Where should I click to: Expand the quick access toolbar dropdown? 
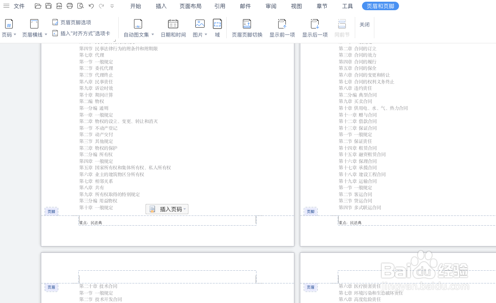(x=112, y=6)
